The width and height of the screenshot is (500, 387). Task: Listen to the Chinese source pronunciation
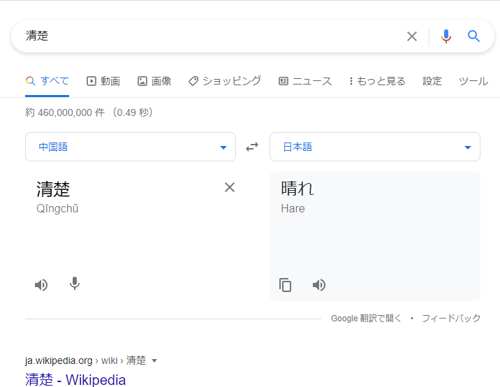(x=41, y=284)
